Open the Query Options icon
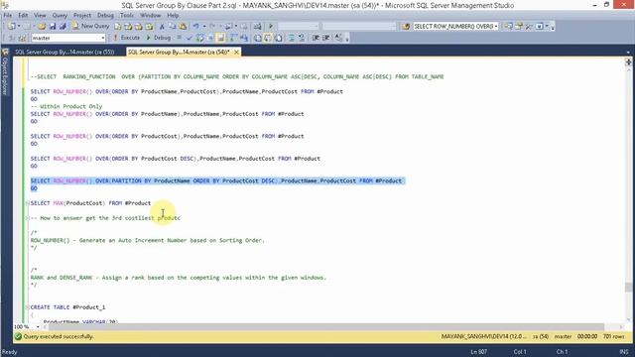Image resolution: width=635 pixels, height=357 pixels. click(210, 38)
